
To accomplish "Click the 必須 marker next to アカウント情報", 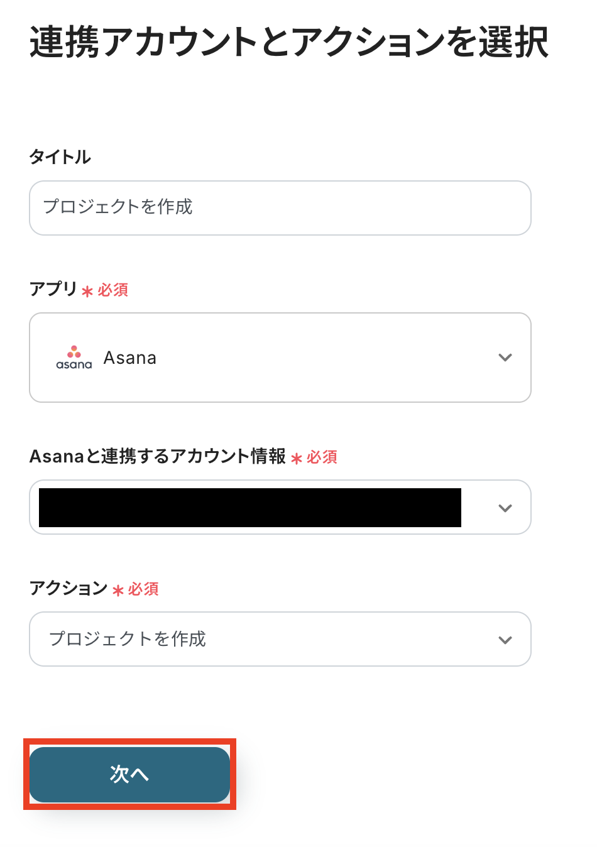I will 322,457.
